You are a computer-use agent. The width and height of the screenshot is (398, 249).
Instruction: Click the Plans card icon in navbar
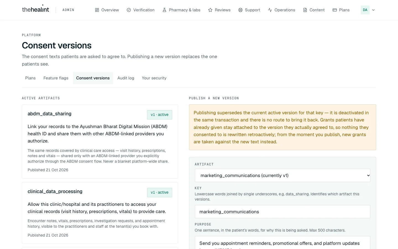(x=335, y=10)
